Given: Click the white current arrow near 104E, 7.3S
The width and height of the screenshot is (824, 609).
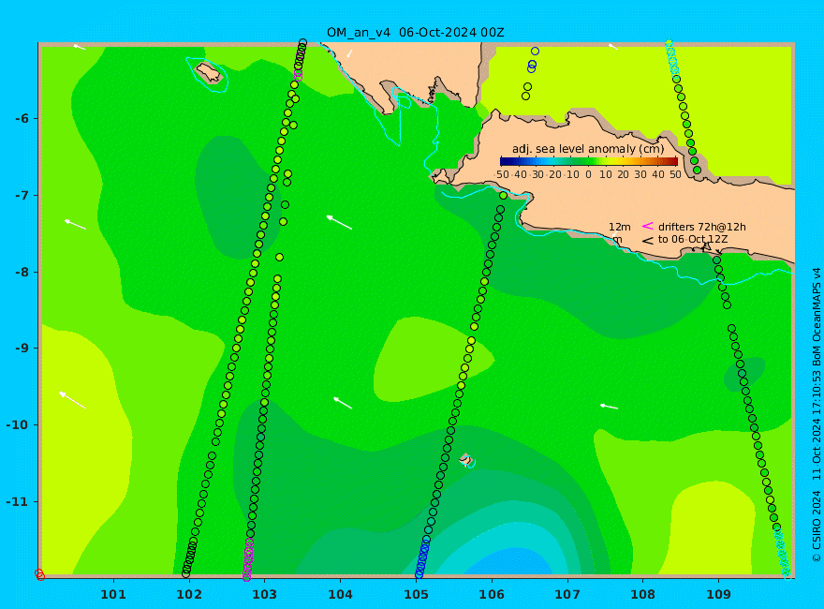Looking at the screenshot, I should pos(339,222).
